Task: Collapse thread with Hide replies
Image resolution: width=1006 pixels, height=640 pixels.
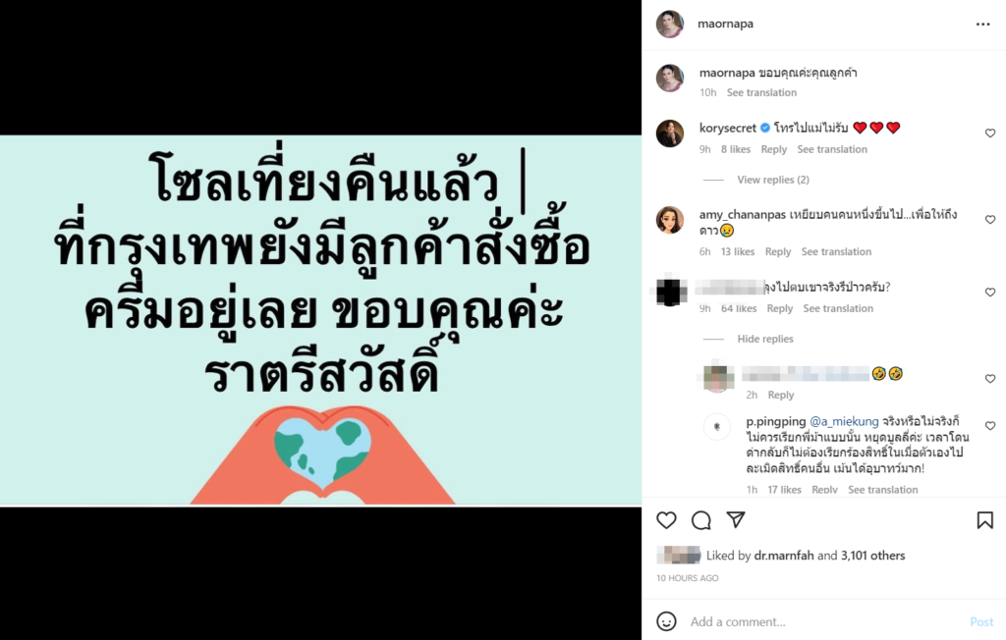Action: (764, 339)
